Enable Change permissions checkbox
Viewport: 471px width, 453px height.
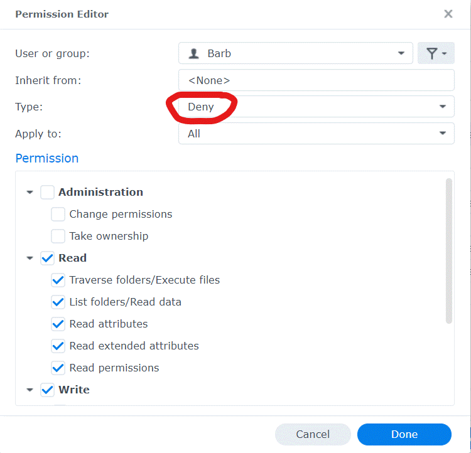[58, 214]
